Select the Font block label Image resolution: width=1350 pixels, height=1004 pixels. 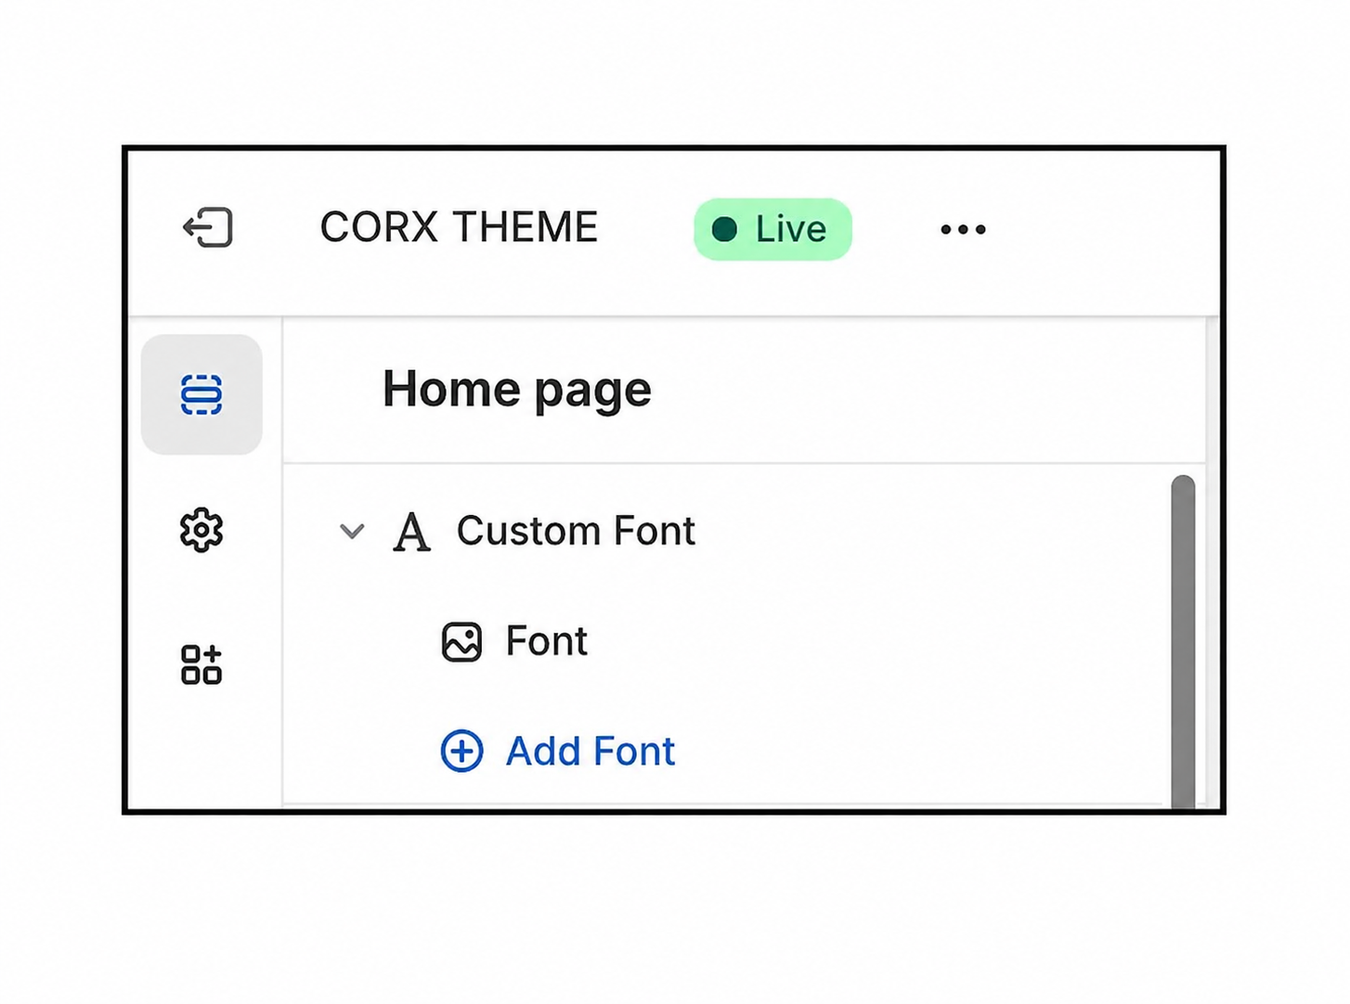546,642
